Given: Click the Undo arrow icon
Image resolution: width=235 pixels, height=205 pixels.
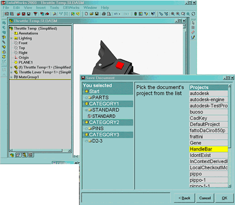Looking at the screenshot, I should [116, 14].
